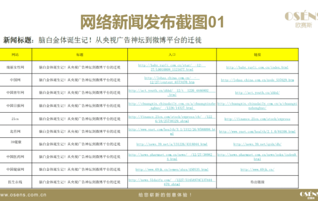Open the pharmnet news 12/27 entry link
Viewport: 318px width, 201px height.
pos(172,157)
